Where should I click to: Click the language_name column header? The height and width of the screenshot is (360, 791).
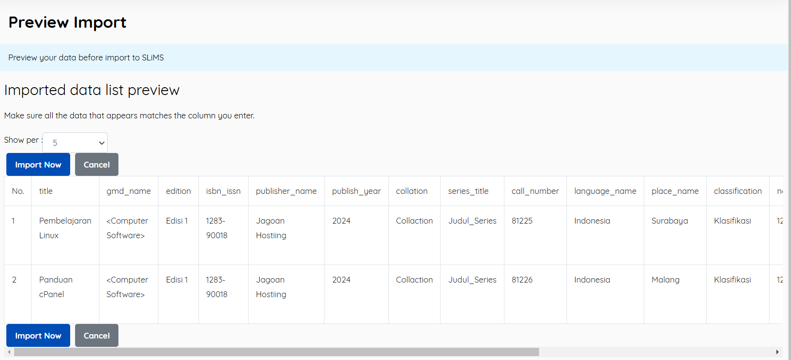[x=605, y=191]
